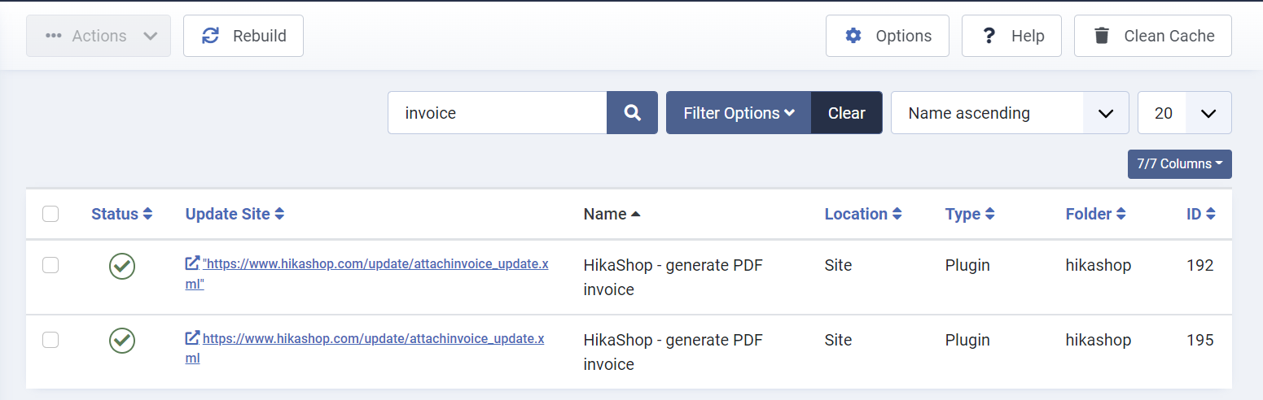This screenshot has width=1263, height=400.
Task: Click the magnifier search icon button
Action: [x=632, y=113]
